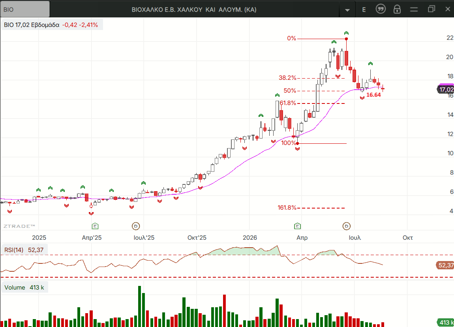Toggle the padlock lock icon
454x327 pixels.
(x=397, y=9)
